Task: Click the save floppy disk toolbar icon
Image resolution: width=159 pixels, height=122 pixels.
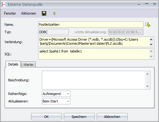Action: click(44, 13)
